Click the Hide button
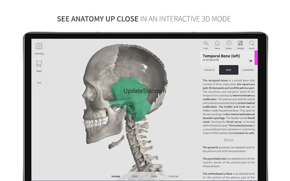The image size is (290, 181). tap(135, 177)
